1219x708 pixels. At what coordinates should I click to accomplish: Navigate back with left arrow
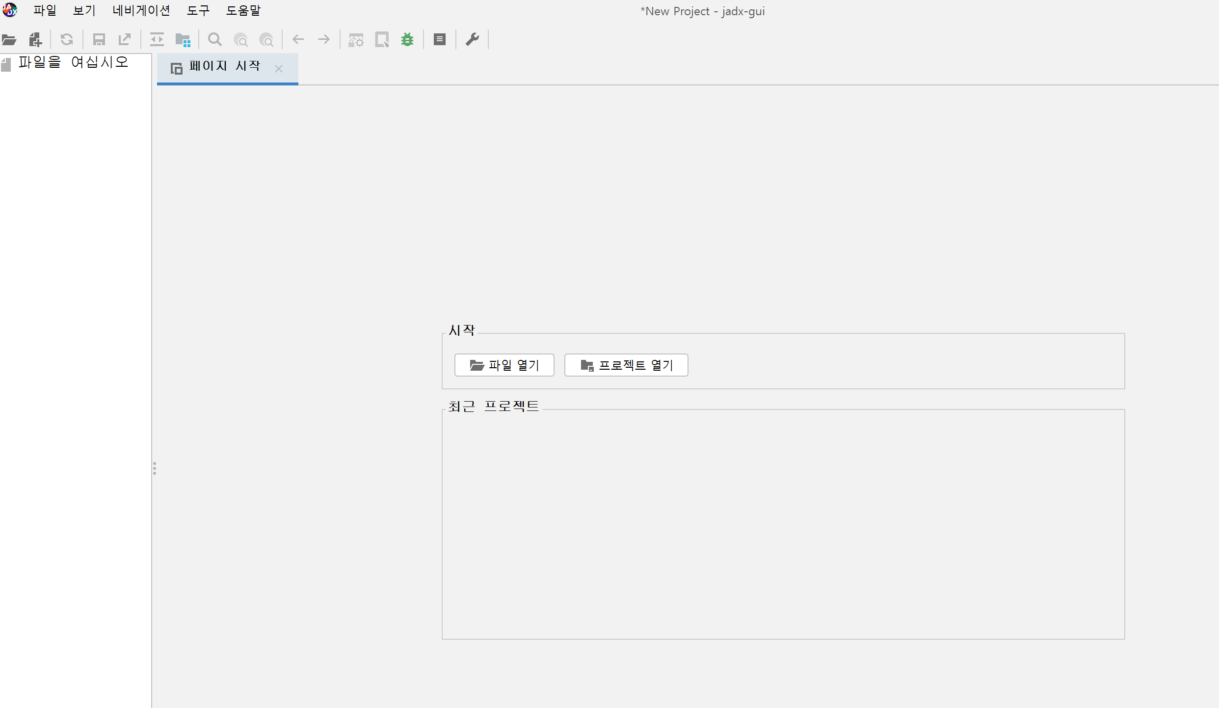(298, 39)
